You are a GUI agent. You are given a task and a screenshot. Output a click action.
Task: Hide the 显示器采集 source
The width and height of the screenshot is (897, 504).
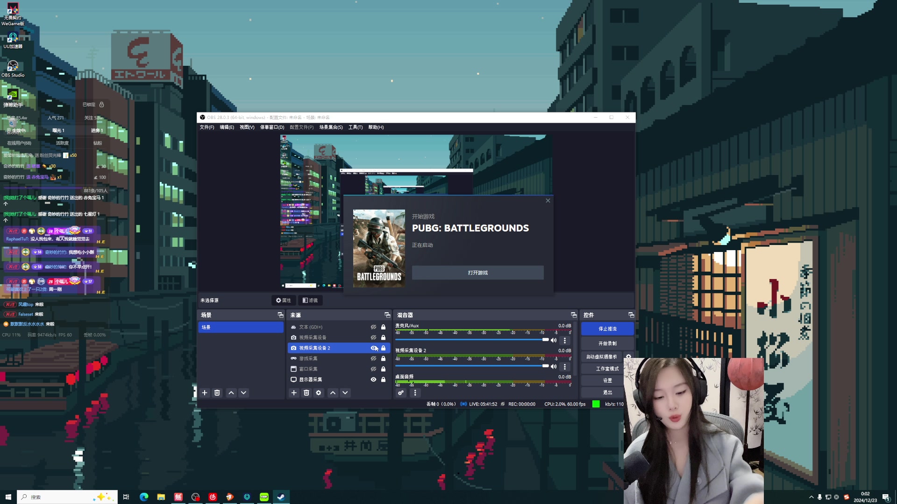(x=373, y=379)
